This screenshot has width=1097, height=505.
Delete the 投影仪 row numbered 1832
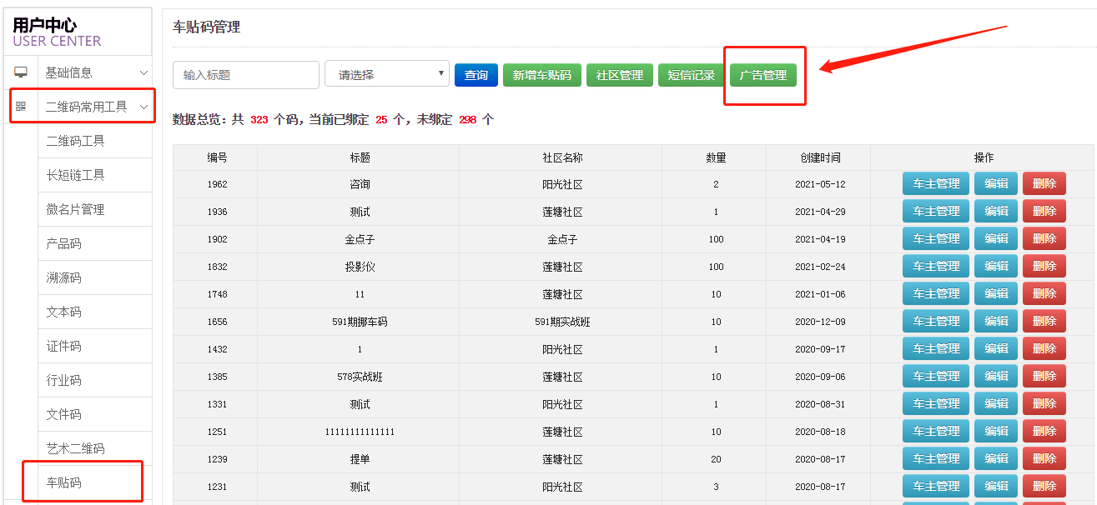click(1044, 267)
